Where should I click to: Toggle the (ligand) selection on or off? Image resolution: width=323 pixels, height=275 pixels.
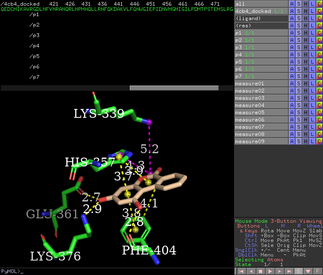click(x=261, y=18)
